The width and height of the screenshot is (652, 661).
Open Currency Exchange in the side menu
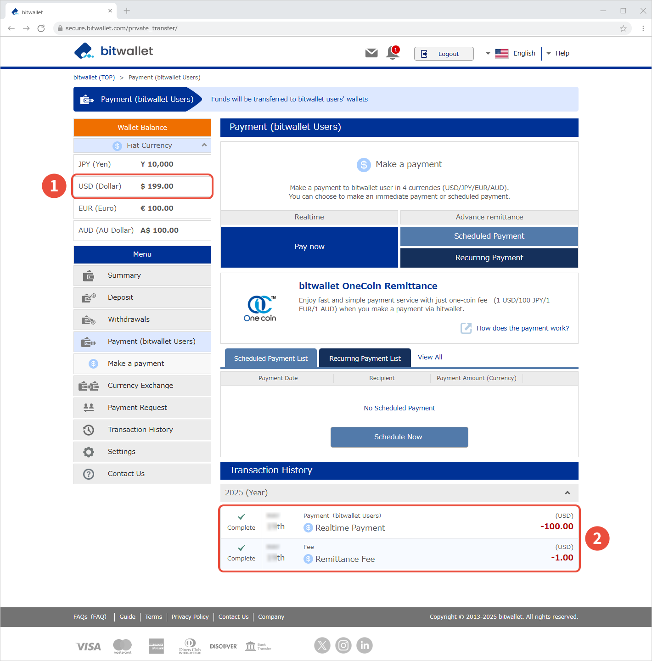(x=142, y=386)
